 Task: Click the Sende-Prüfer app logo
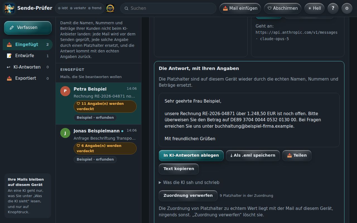pyautogui.click(x=9, y=8)
